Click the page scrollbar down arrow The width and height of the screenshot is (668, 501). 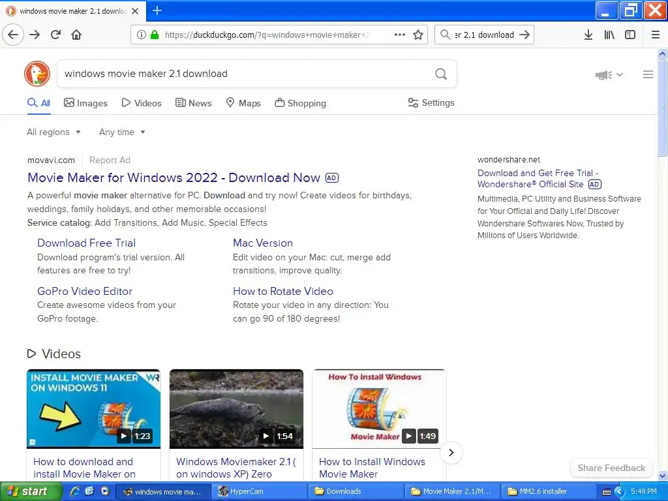pos(662,476)
